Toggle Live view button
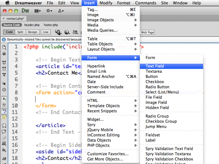This screenshot has height=164, width=219. point(46,32)
